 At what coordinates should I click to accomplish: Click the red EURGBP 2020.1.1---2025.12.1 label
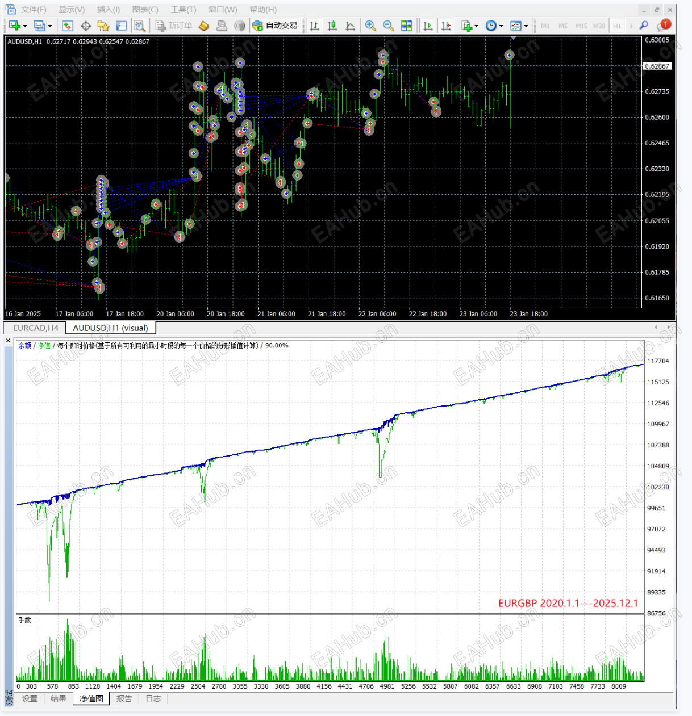[568, 603]
